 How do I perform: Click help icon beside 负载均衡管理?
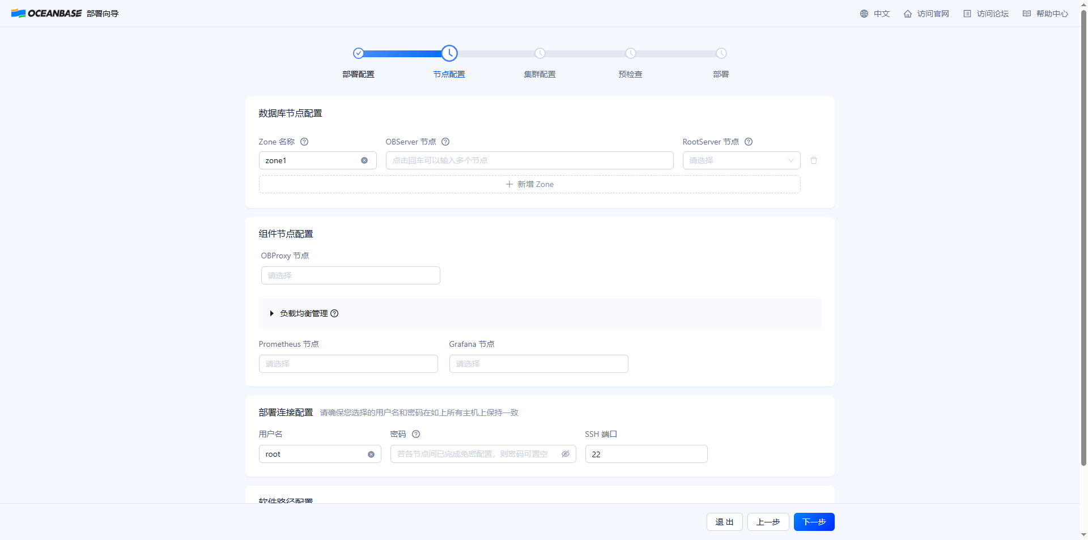pyautogui.click(x=334, y=313)
